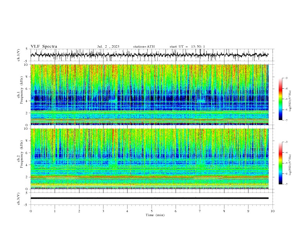The image size is (307, 237).
Task: Click the 'start UT = 13:50:1' text
Action: (187, 46)
